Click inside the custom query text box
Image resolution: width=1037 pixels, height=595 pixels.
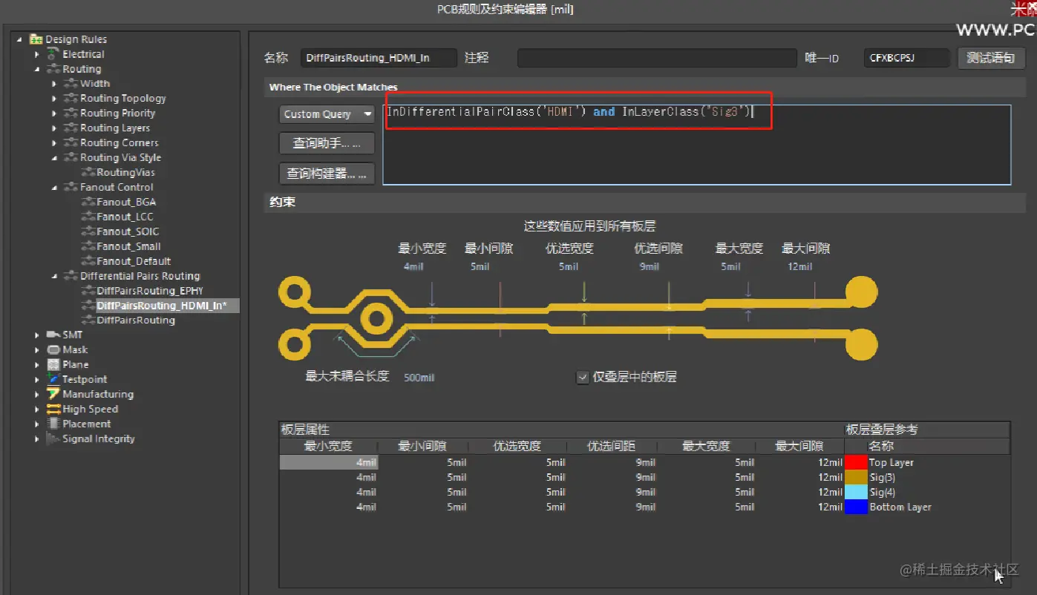(697, 145)
